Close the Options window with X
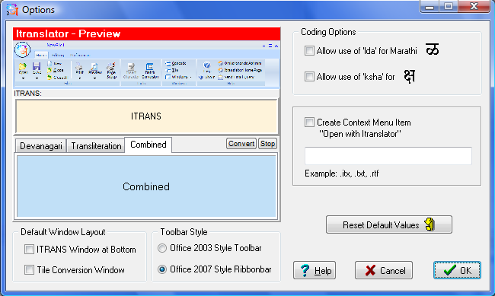 click(474, 6)
